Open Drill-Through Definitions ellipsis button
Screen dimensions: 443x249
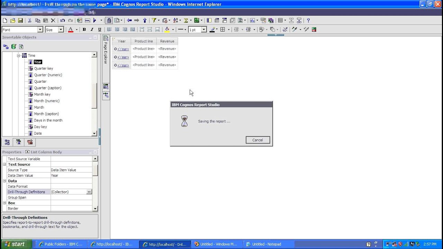pyautogui.click(x=89, y=192)
